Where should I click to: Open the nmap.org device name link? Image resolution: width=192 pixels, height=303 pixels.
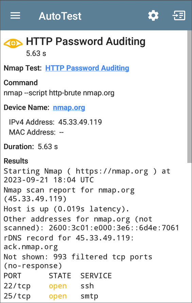click(x=69, y=107)
